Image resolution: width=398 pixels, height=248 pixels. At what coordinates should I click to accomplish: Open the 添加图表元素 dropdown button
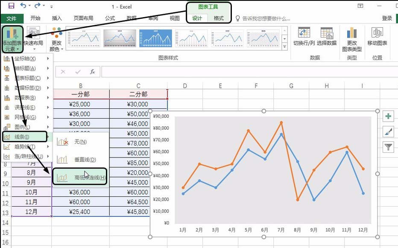pyautogui.click(x=12, y=39)
